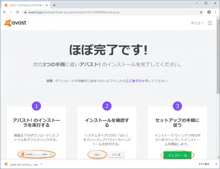The width and height of the screenshot is (220, 169).
Task: Click the ほぼ完了です! heading
Action: tap(108, 50)
